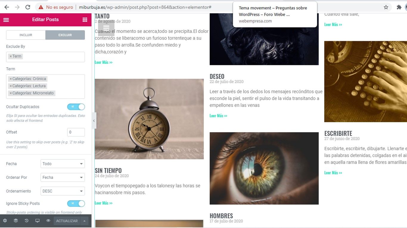Open the widgets grid panel icon
Screen dimensions: 407x228
point(85,20)
